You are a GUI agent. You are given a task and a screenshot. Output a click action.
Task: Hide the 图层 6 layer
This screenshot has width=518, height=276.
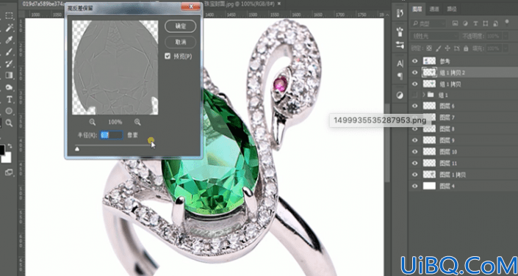point(415,106)
